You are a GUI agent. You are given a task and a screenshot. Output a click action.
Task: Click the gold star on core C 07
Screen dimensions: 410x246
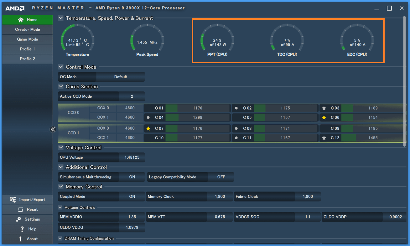pyautogui.click(x=148, y=128)
